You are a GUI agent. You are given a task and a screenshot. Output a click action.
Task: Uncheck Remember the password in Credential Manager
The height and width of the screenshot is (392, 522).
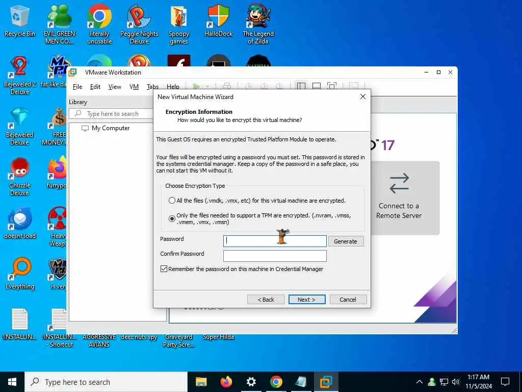(164, 268)
